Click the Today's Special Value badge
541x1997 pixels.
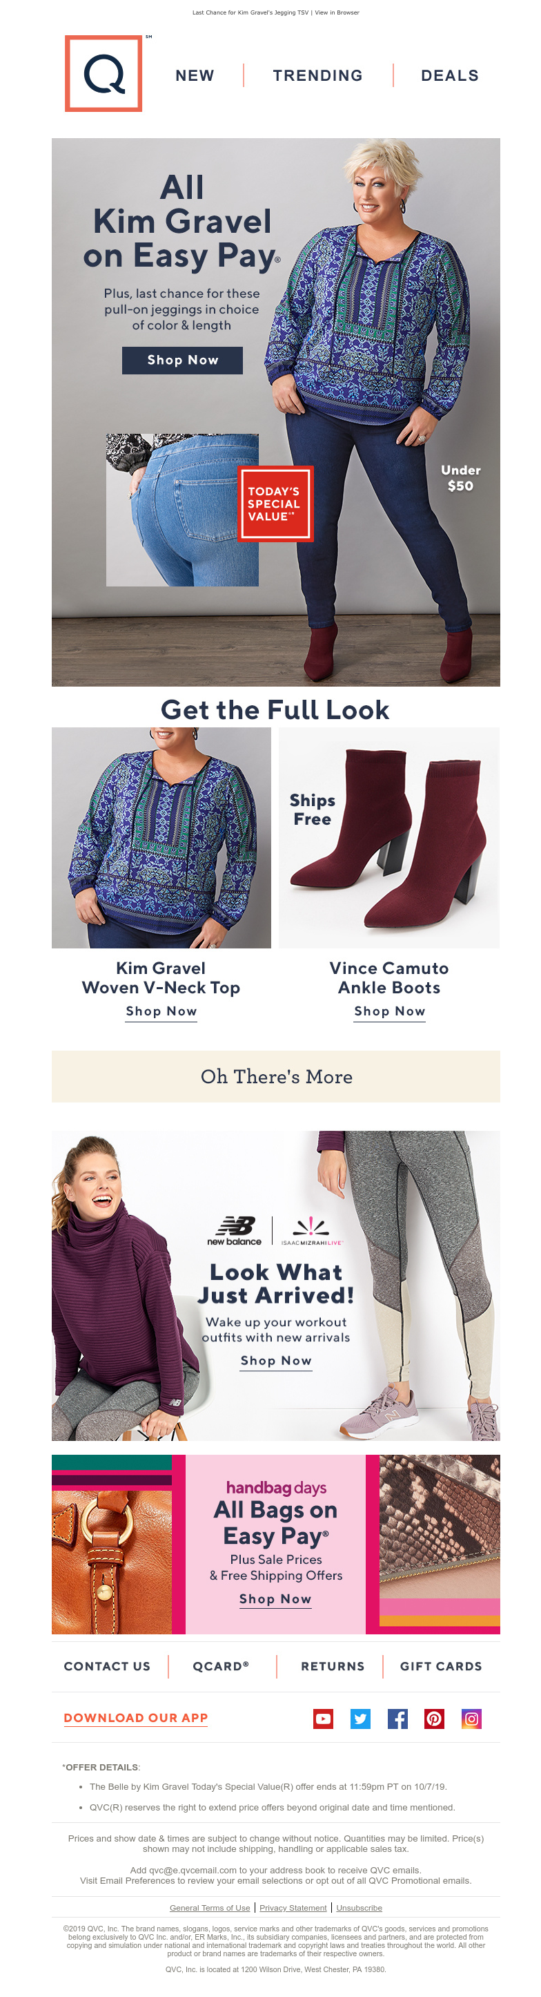[x=275, y=504]
